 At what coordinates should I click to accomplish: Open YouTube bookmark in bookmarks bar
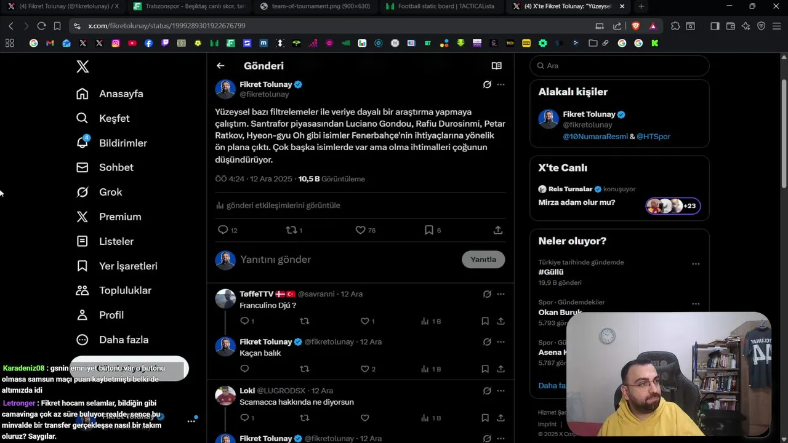pyautogui.click(x=132, y=43)
